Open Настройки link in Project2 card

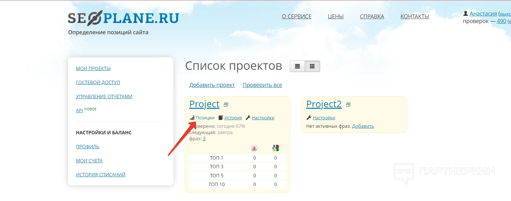(x=324, y=118)
